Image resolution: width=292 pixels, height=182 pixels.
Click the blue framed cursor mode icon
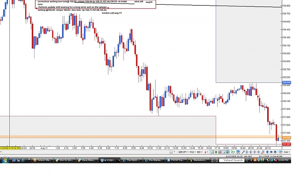[x=212, y=152]
